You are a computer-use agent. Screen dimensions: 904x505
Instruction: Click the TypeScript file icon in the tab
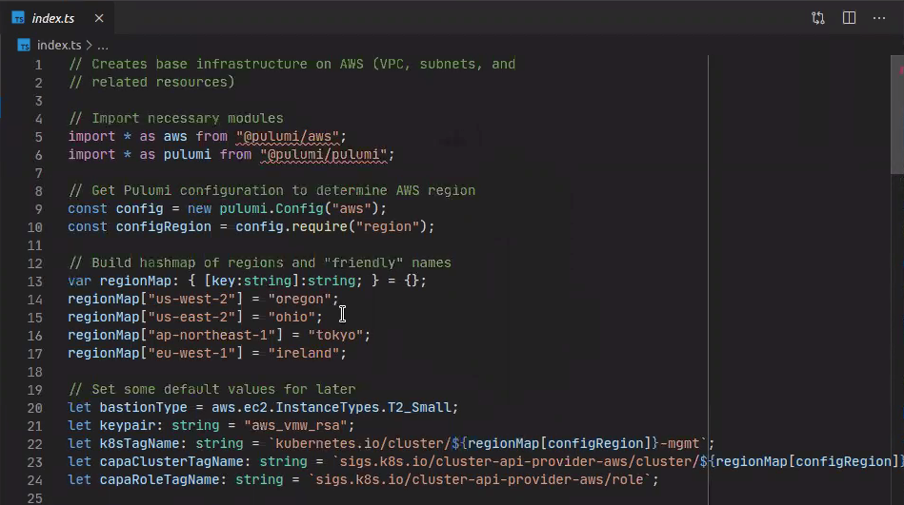pyautogui.click(x=18, y=18)
